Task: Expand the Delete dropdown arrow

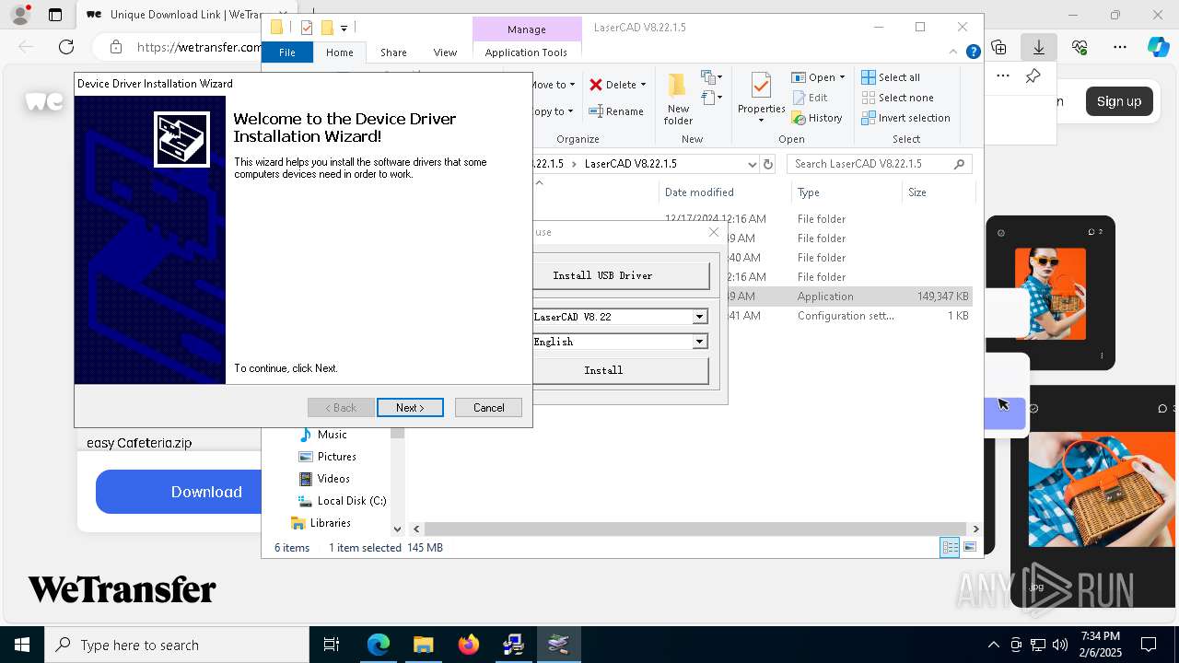Action: [x=643, y=85]
